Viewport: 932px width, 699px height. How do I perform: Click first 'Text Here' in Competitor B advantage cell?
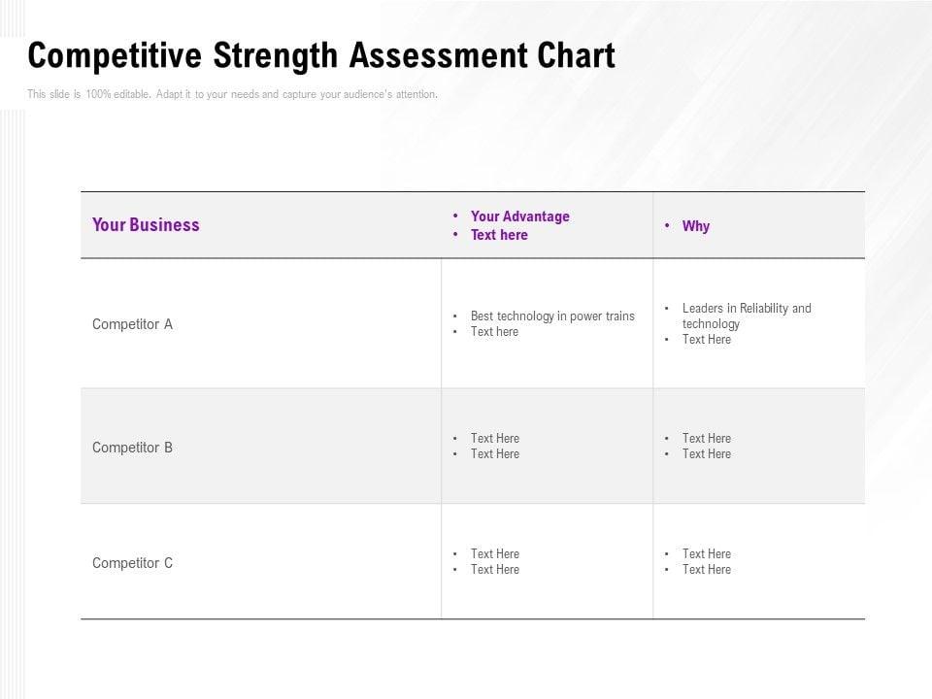494,439
